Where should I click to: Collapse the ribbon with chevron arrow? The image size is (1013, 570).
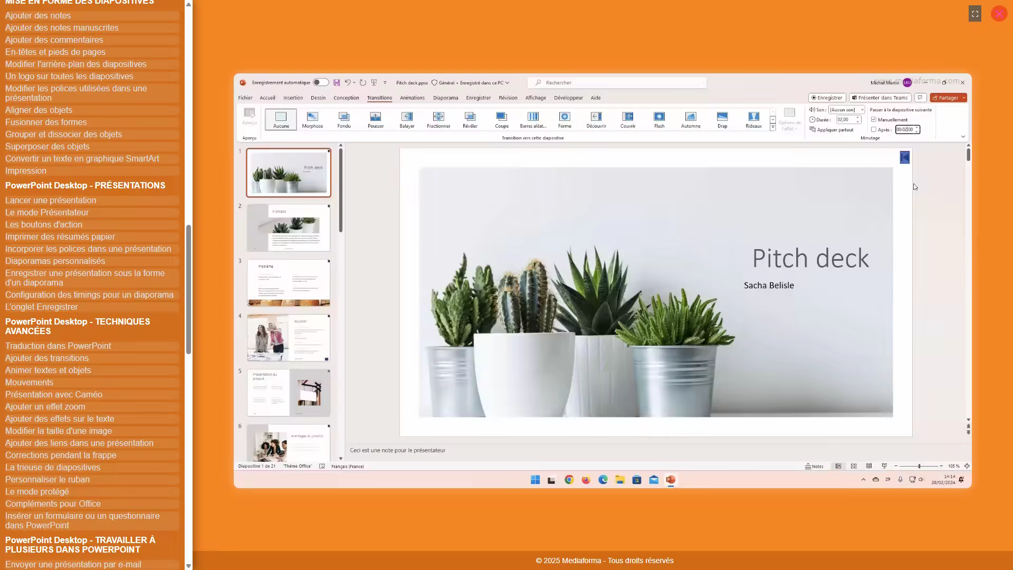(x=963, y=137)
